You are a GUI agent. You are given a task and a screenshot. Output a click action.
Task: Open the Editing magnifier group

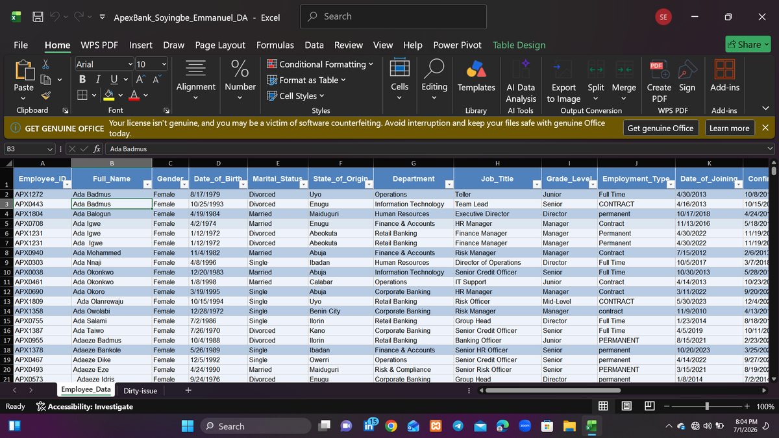coord(434,78)
